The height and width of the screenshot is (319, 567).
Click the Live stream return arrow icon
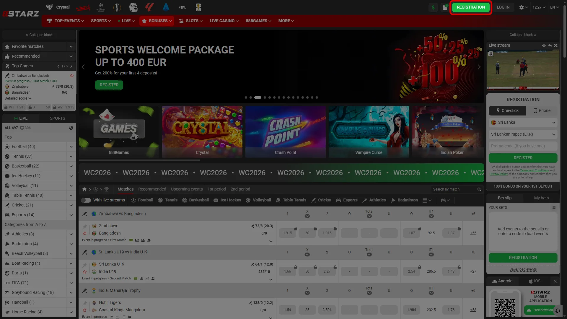550,45
